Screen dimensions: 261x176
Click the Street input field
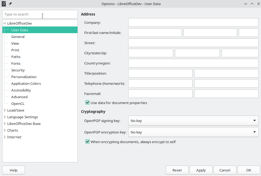coord(193,43)
